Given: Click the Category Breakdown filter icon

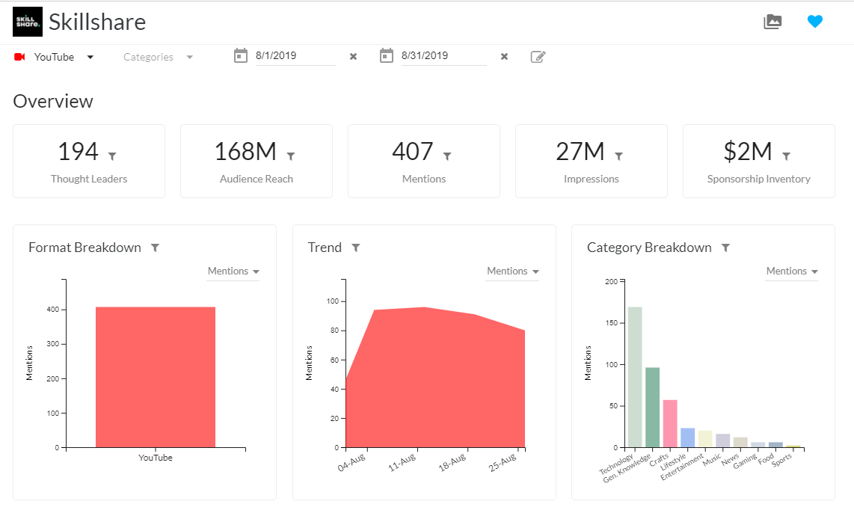Looking at the screenshot, I should 725,248.
